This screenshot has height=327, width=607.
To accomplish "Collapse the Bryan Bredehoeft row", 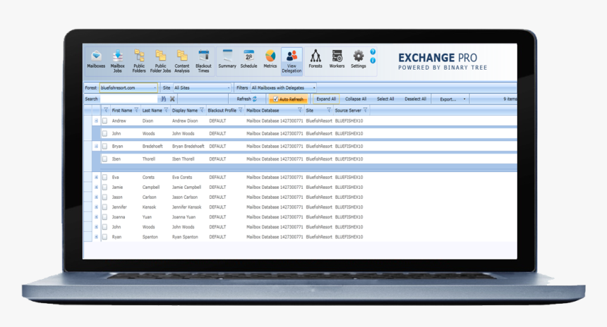I will click(x=96, y=147).
